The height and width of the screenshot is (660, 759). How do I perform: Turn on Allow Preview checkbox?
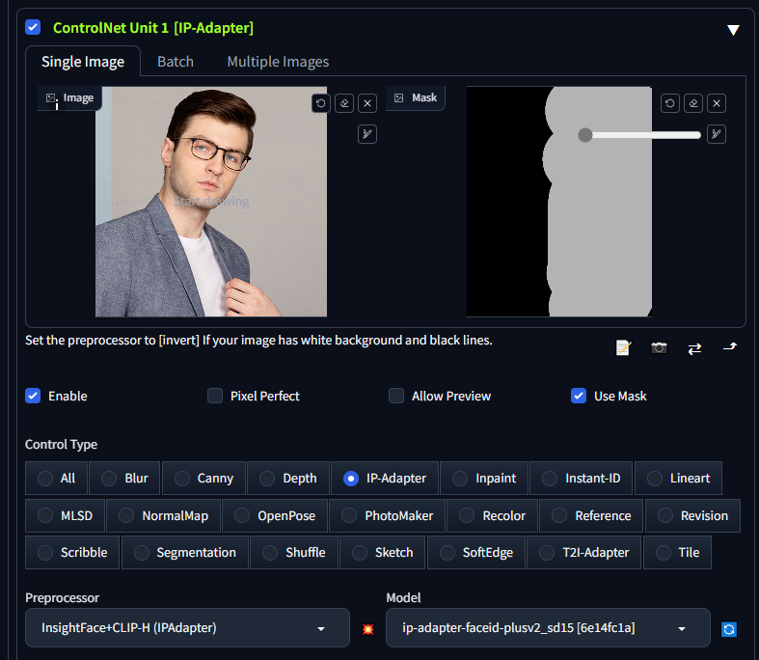pos(396,396)
